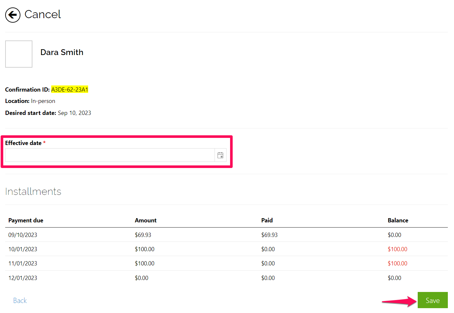Click the $0.00 paid value in 11/01/2023 row
This screenshot has width=454, height=313.
(268, 263)
